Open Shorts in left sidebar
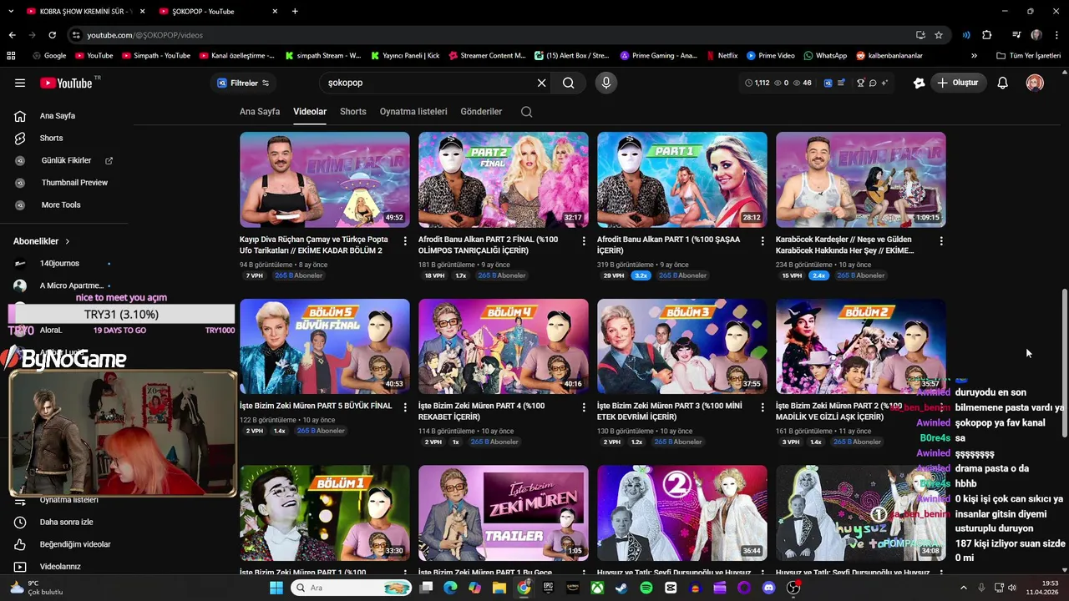Image resolution: width=1069 pixels, height=601 pixels. coord(51,138)
